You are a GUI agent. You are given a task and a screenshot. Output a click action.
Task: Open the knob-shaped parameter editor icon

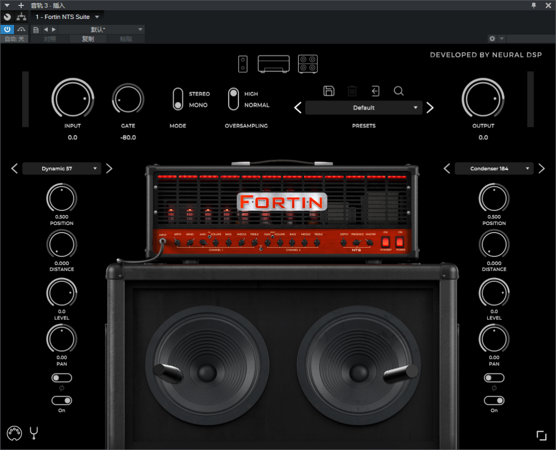tap(7, 17)
